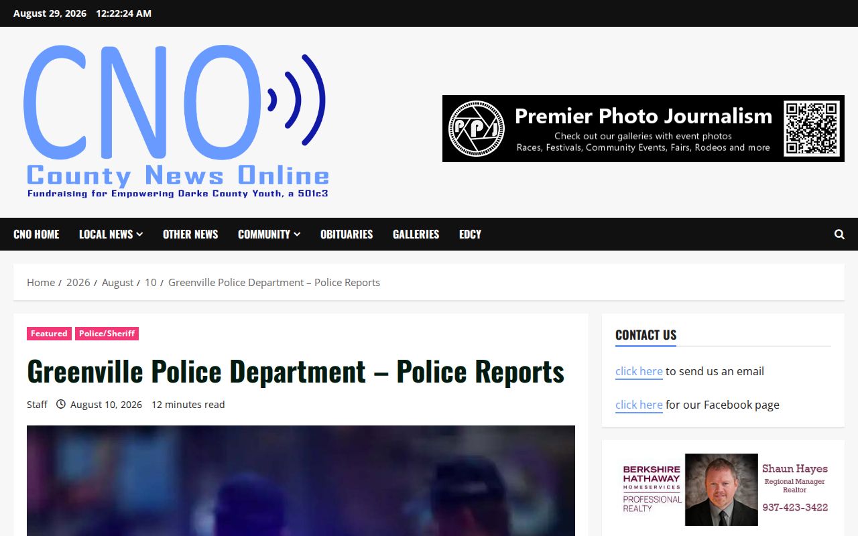This screenshot has height=536, width=858.
Task: Click the August breadcrumb link
Action: tap(117, 283)
